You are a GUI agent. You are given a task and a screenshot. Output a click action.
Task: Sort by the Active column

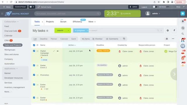[72, 45]
